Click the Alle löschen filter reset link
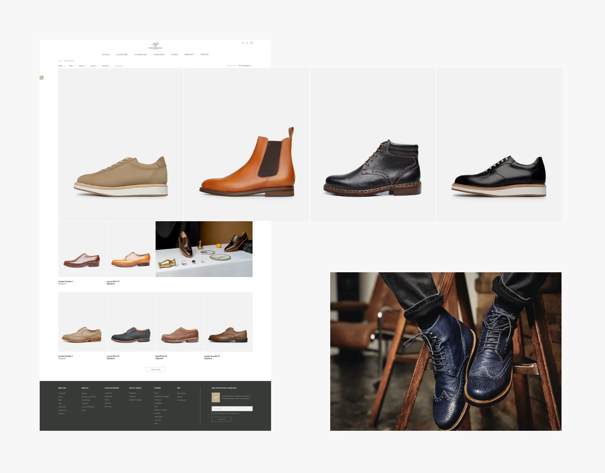605x473 pixels. [x=119, y=66]
